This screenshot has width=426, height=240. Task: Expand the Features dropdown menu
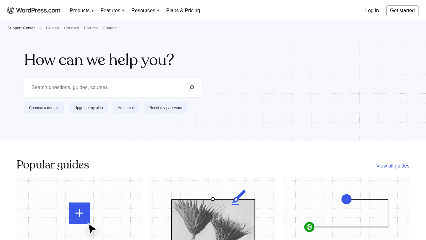coord(112,11)
